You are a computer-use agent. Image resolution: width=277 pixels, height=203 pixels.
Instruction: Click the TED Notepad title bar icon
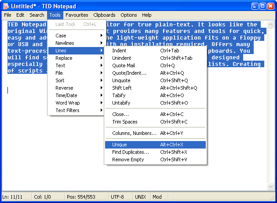[x=6, y=6]
